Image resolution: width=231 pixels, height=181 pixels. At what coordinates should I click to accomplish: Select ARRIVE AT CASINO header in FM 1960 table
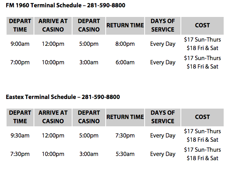(x=53, y=26)
